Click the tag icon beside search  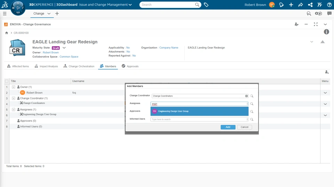pyautogui.click(x=206, y=5)
